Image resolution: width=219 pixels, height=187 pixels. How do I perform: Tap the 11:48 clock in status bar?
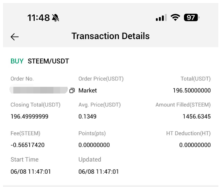[x=38, y=18]
